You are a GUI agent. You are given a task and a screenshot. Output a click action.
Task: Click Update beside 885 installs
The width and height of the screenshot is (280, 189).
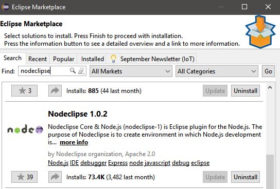(215, 91)
